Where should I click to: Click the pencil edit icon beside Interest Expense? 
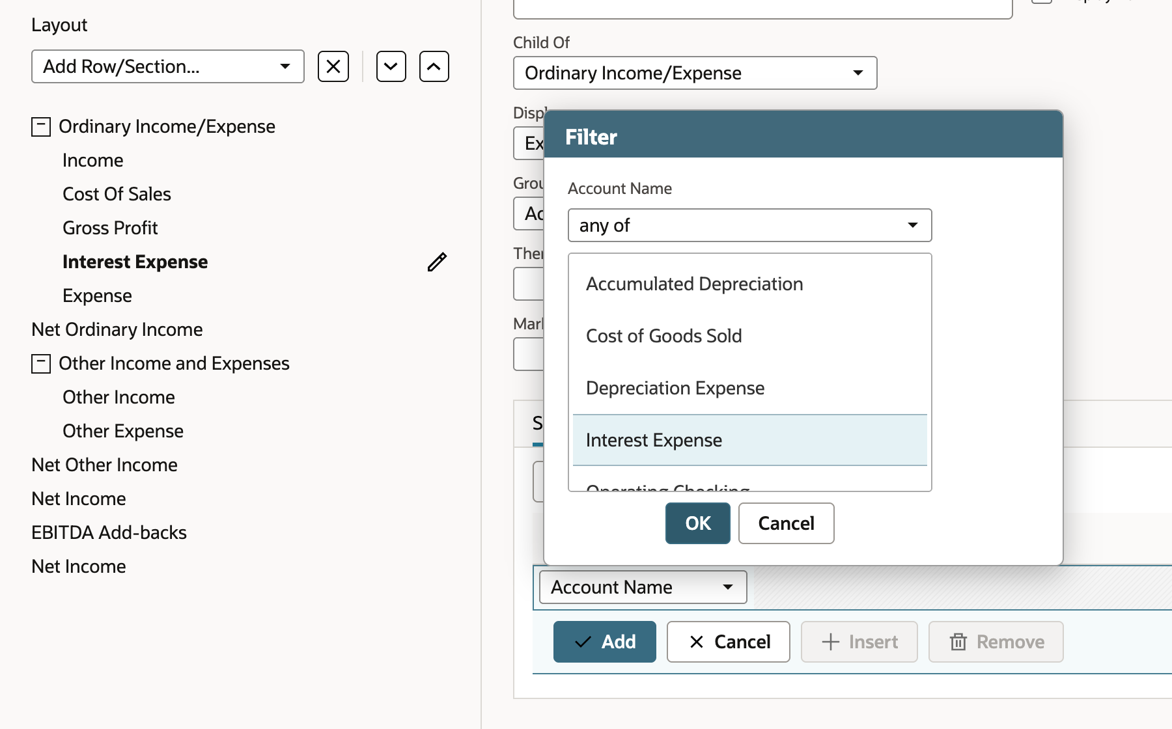coord(437,262)
